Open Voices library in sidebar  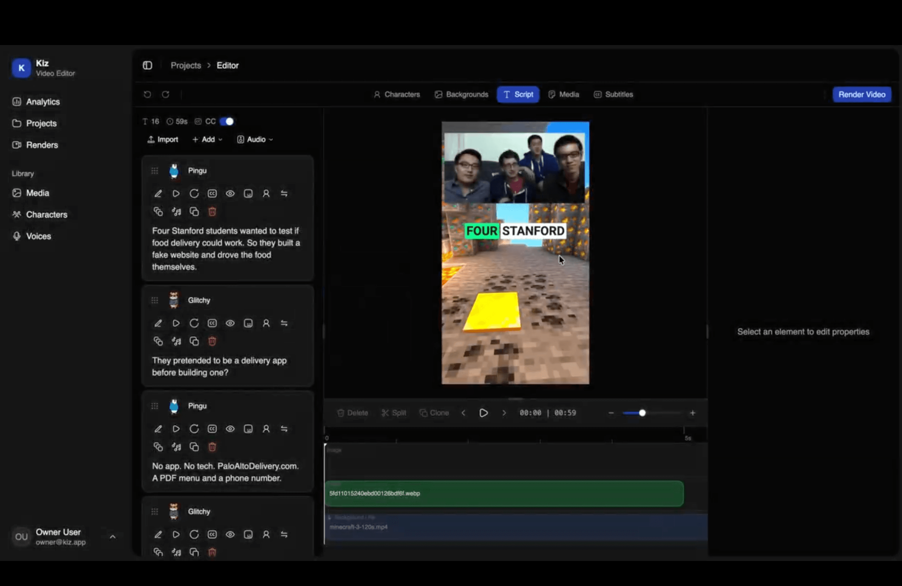click(32, 236)
